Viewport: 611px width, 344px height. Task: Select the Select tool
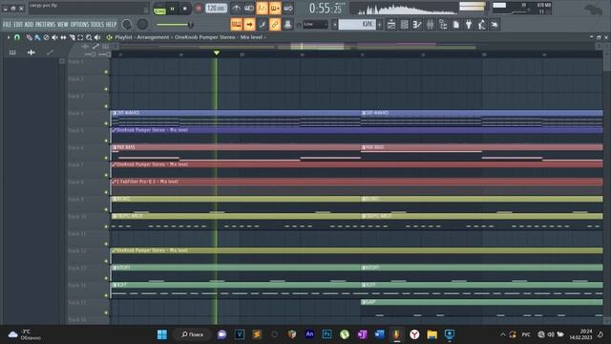80,37
